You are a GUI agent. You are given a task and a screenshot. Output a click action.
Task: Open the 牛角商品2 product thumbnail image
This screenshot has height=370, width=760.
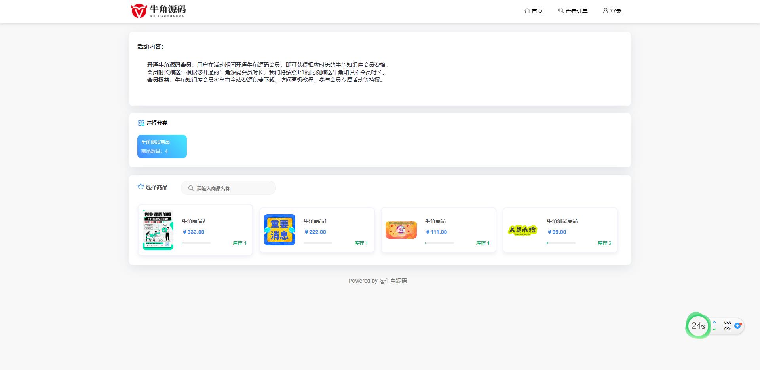(x=158, y=230)
